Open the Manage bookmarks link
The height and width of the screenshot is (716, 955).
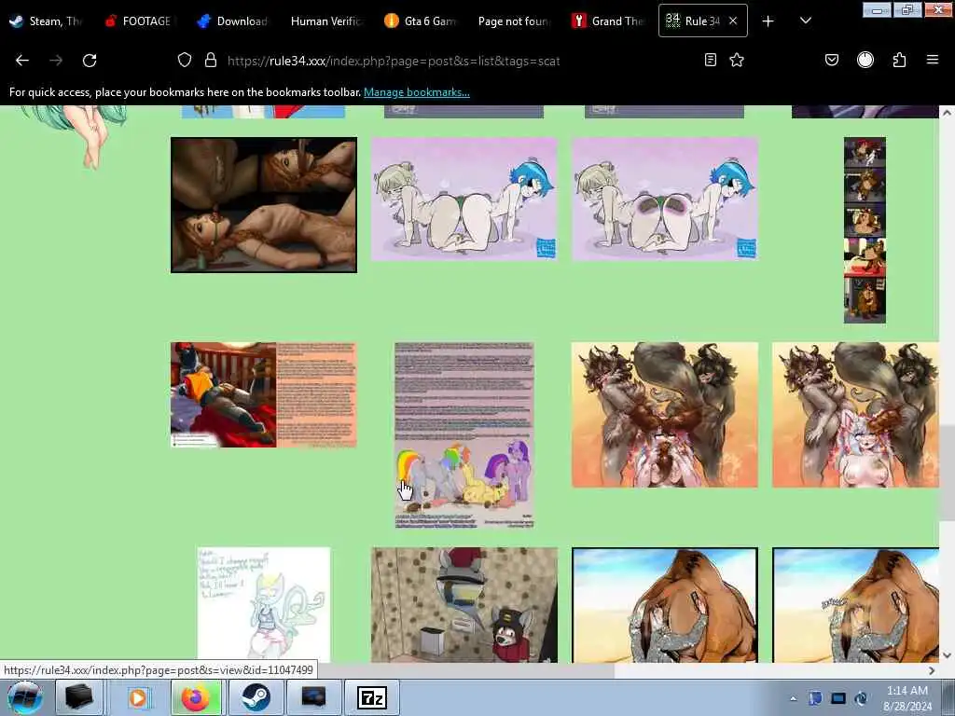pyautogui.click(x=417, y=92)
